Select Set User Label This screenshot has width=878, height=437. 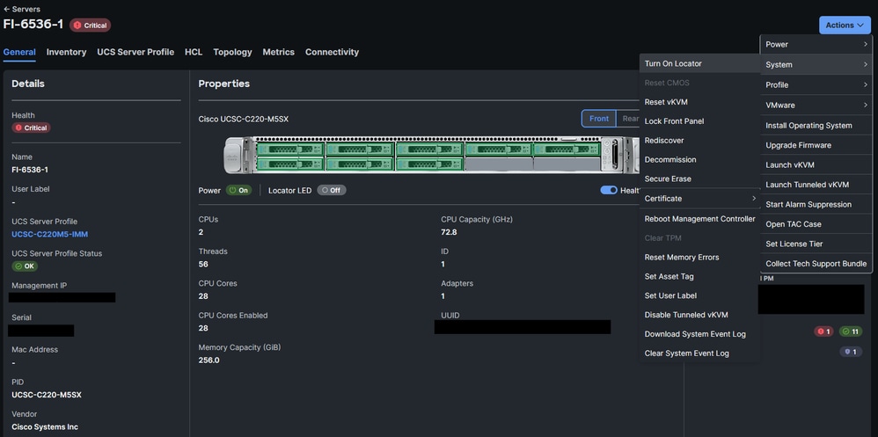(x=699, y=295)
